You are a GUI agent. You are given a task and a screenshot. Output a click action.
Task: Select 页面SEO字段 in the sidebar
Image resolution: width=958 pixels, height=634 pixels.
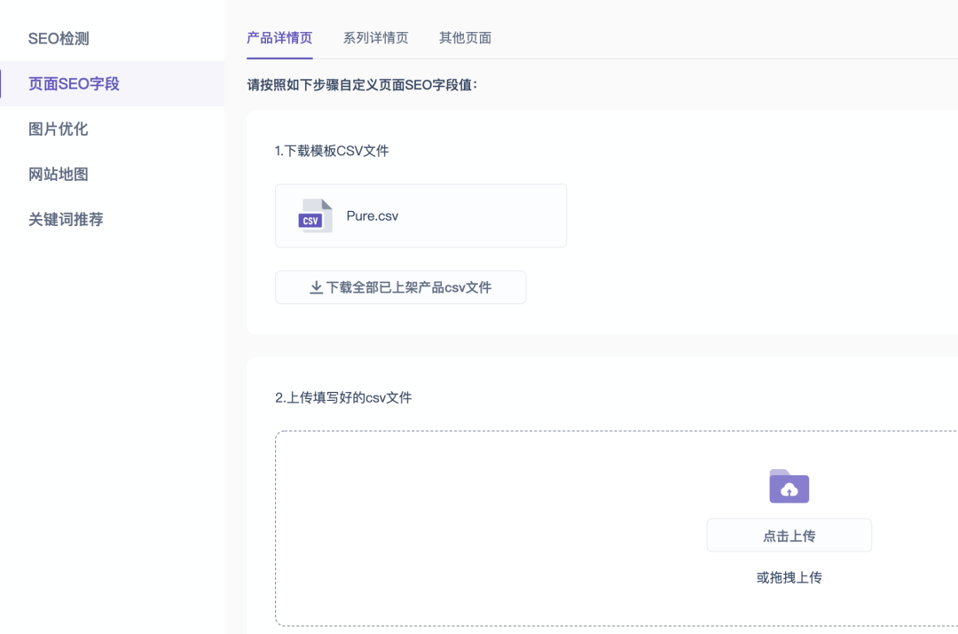(x=74, y=84)
